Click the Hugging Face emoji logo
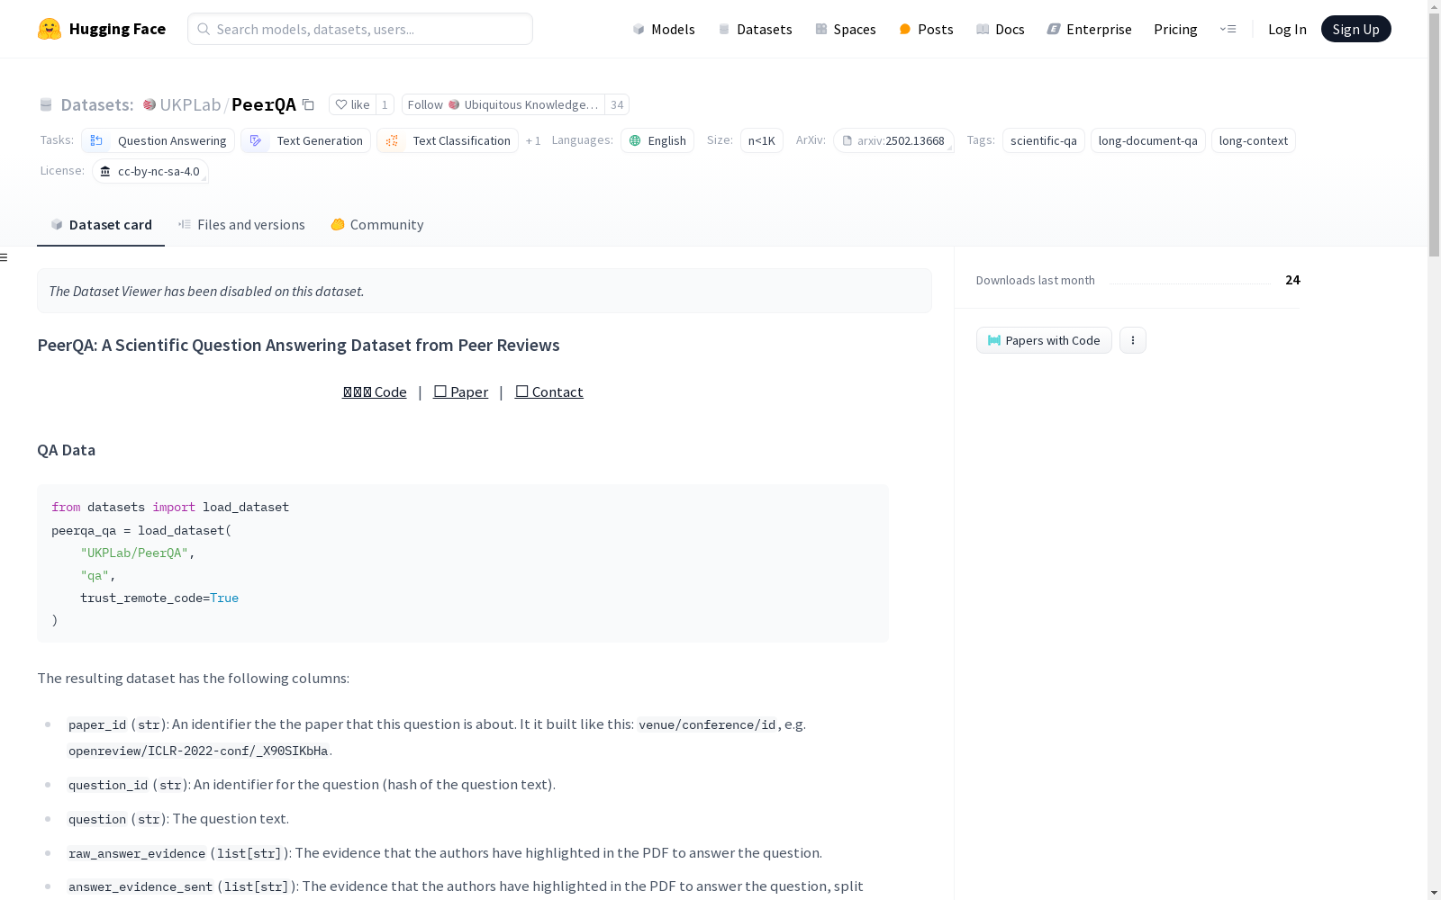 point(50,29)
